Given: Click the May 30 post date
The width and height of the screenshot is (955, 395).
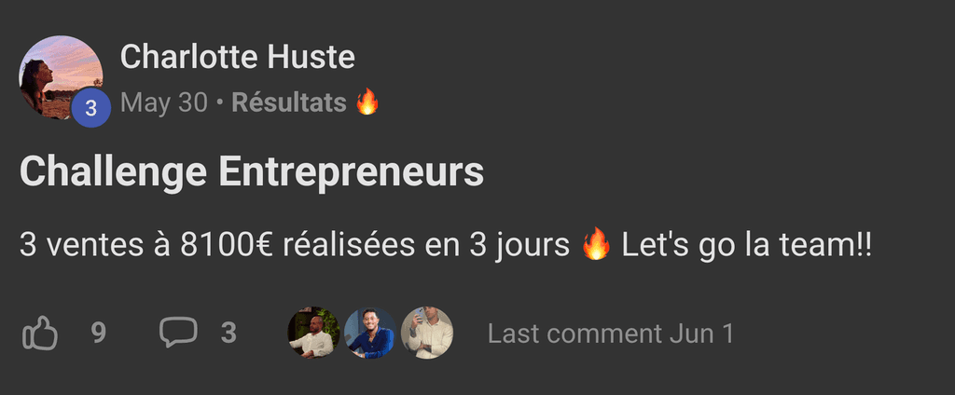Looking at the screenshot, I should point(164,102).
